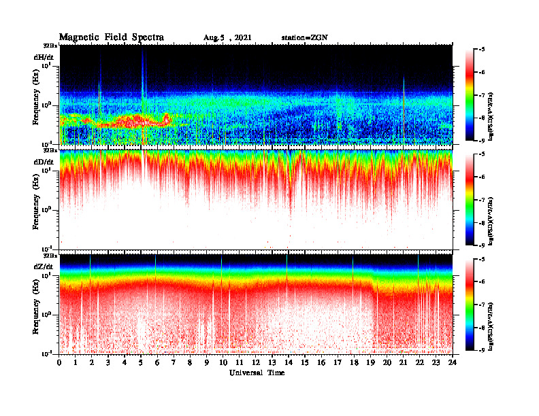This screenshot has height=416, width=539.
Task: Click the -6 value on dZ/dt color scale
Action: click(x=482, y=281)
